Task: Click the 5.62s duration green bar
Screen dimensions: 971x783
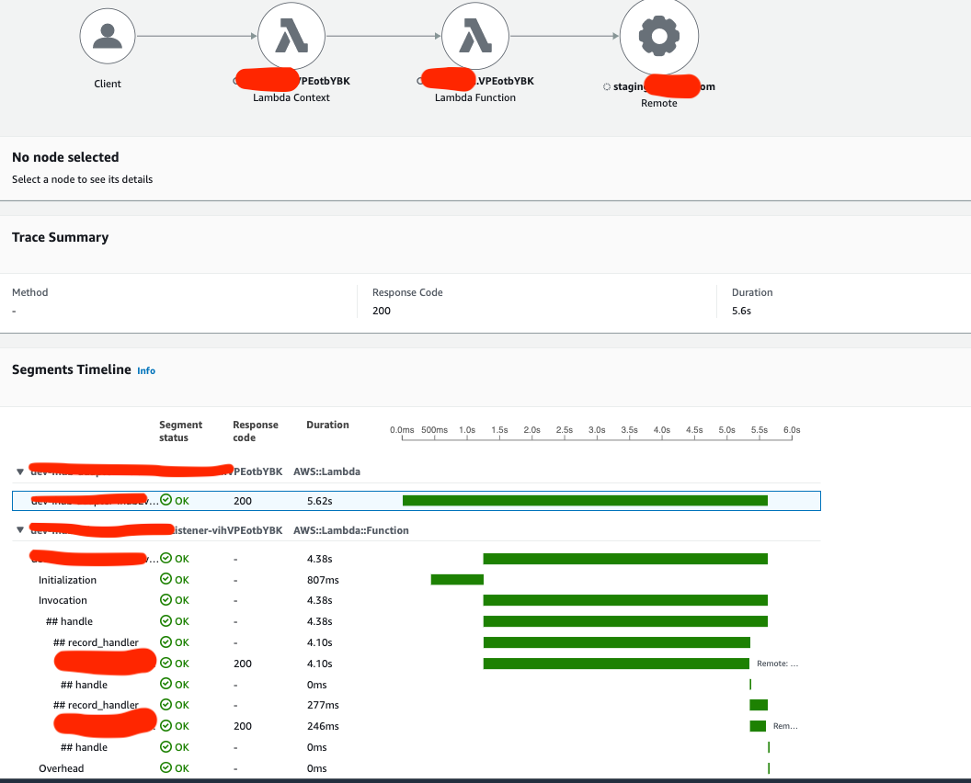Action: [585, 501]
